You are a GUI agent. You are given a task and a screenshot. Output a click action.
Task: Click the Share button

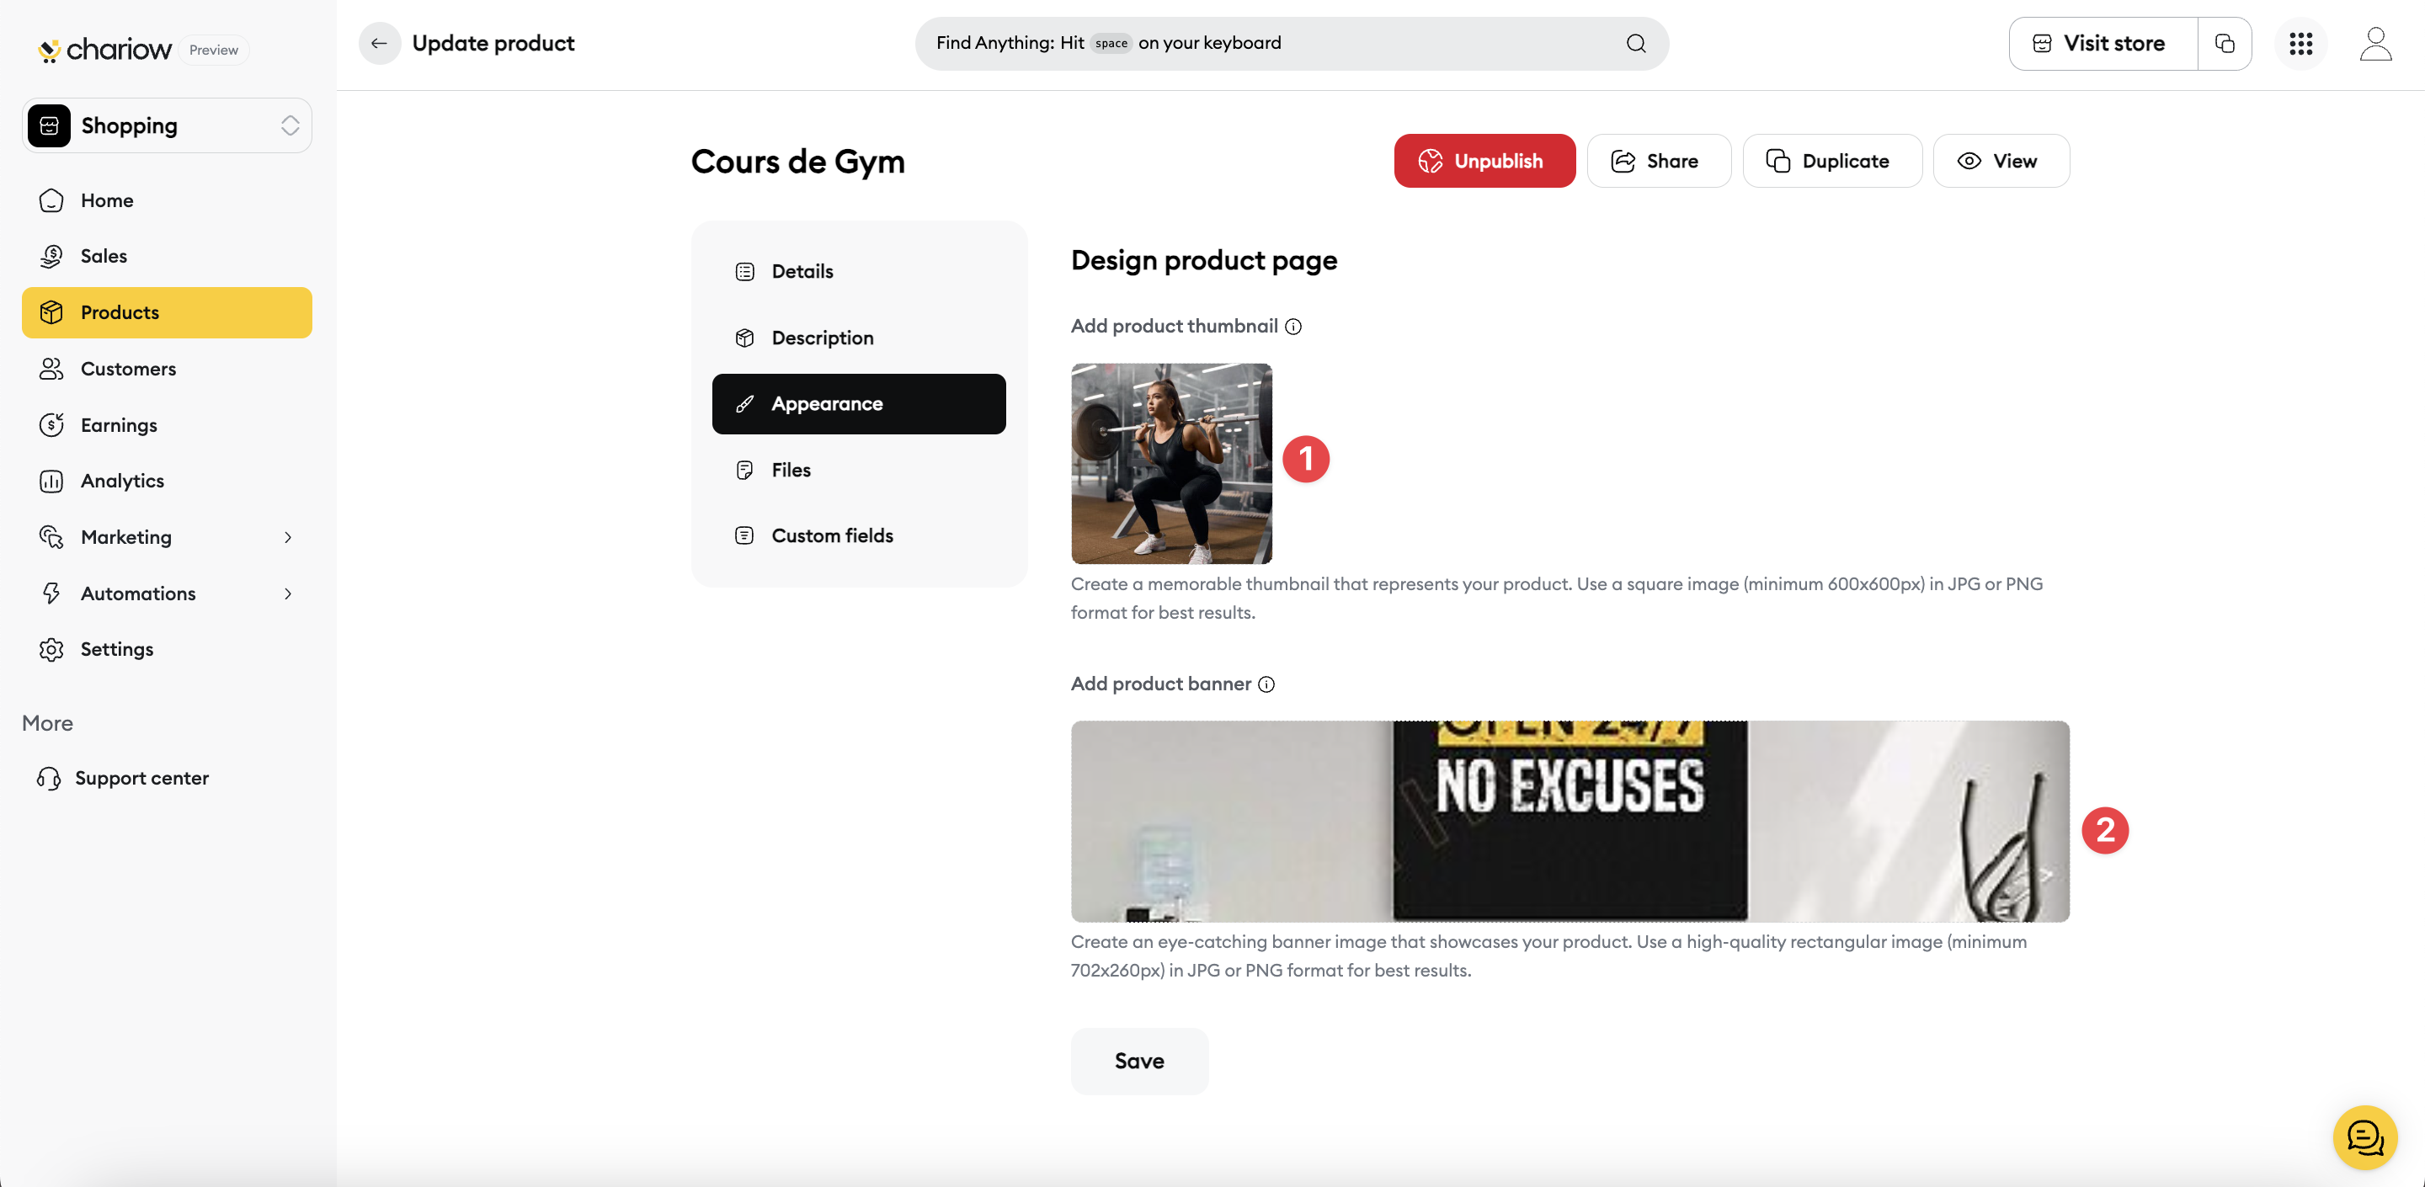tap(1659, 161)
